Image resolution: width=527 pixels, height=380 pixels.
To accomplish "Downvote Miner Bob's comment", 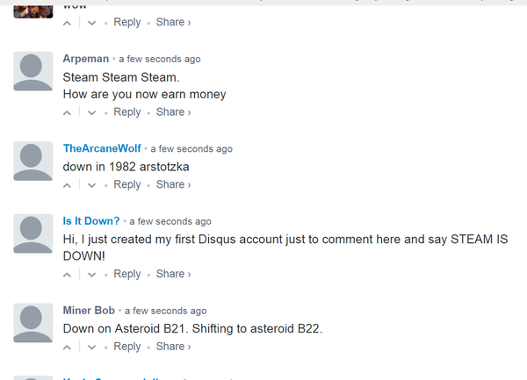I will pos(92,348).
